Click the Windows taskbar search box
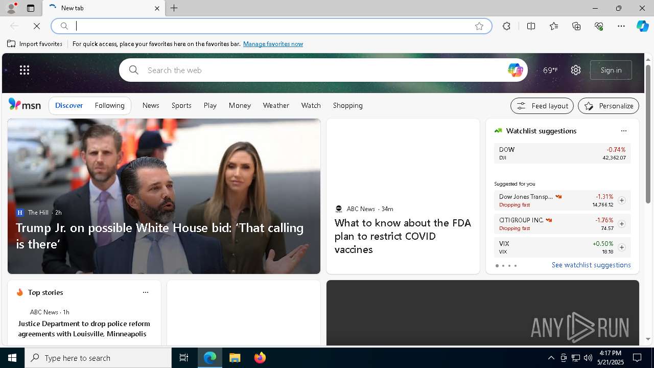Screen dimensions: 654x368 click(x=98, y=358)
